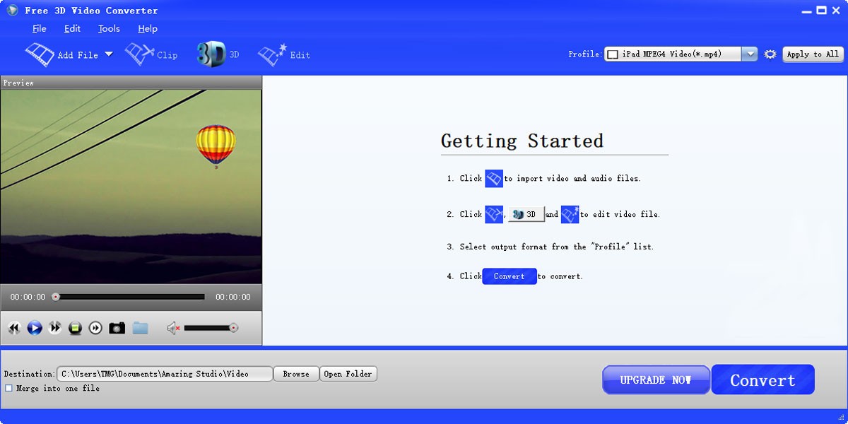This screenshot has width=848, height=424.
Task: Take a snapshot with the camera icon
Action: click(x=117, y=327)
